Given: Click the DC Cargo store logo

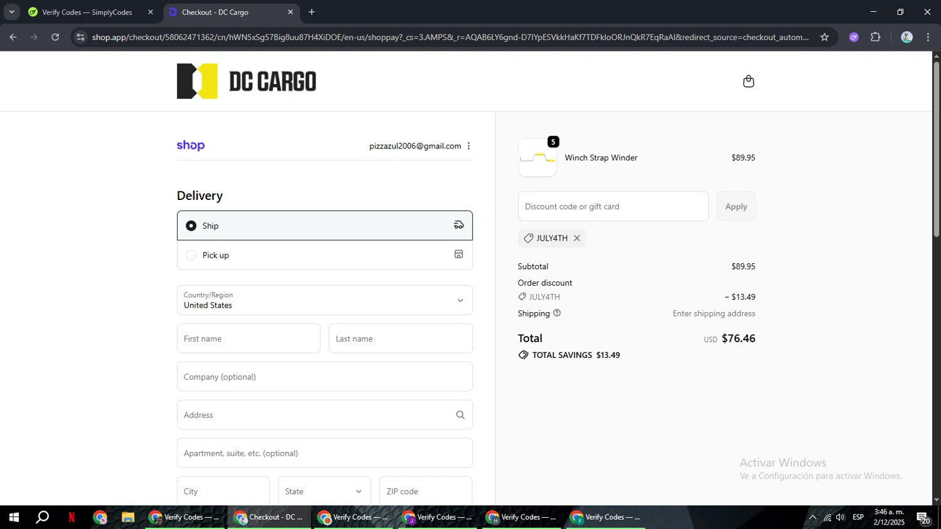Looking at the screenshot, I should click(x=247, y=81).
